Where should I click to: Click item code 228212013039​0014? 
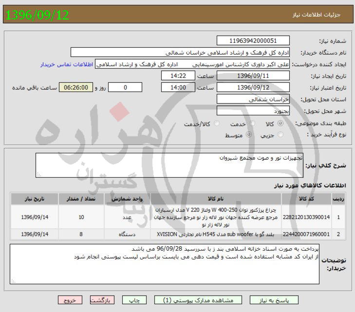tap(306, 217)
